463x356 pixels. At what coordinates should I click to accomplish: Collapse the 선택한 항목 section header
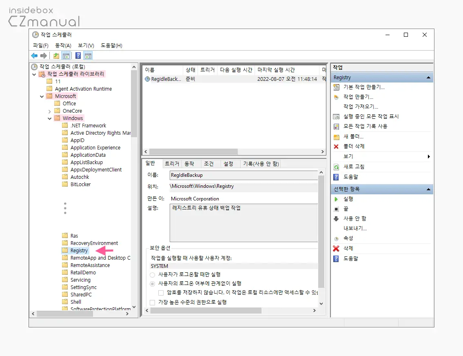pyautogui.click(x=428, y=189)
